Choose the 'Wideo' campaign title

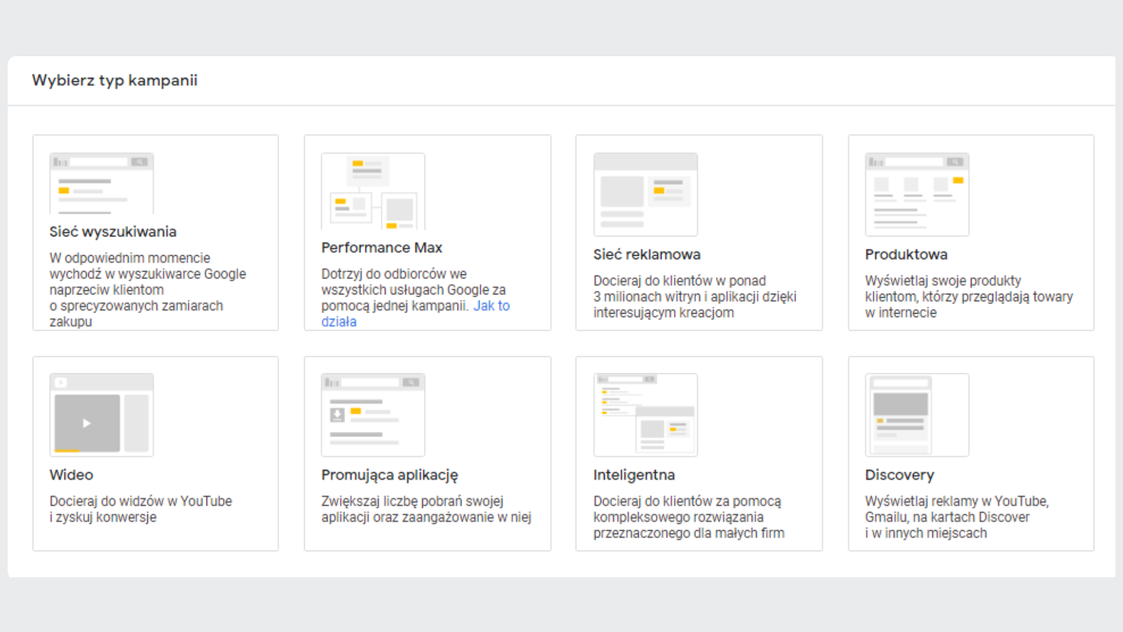click(x=71, y=475)
